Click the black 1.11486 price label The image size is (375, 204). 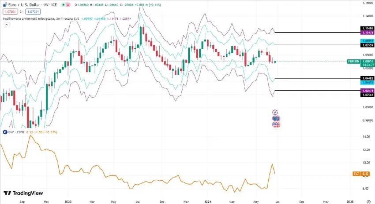tap(367, 29)
